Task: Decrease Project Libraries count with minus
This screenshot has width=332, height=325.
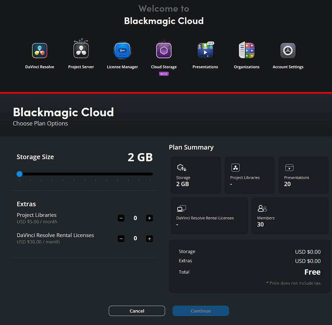Action: coord(121,218)
